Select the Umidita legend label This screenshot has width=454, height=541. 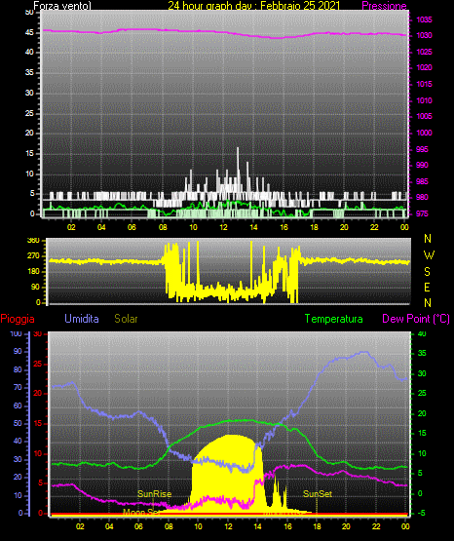tap(82, 319)
